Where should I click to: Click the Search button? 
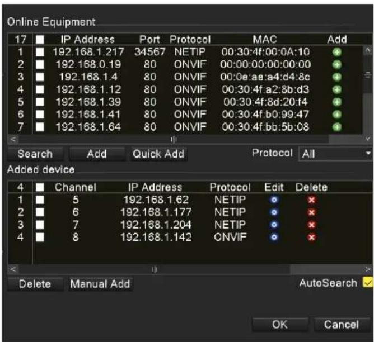[35, 154]
